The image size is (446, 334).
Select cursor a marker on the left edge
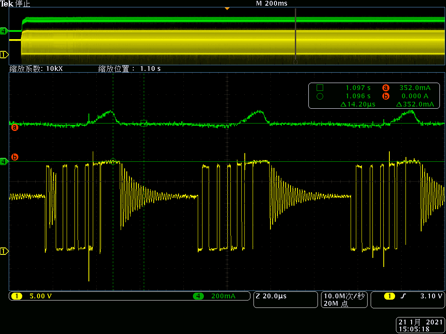point(14,128)
